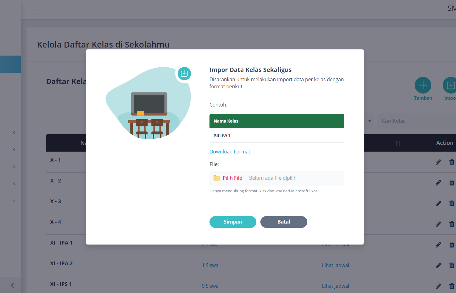
Task: Click the Tambah plus icon
Action: 423,85
